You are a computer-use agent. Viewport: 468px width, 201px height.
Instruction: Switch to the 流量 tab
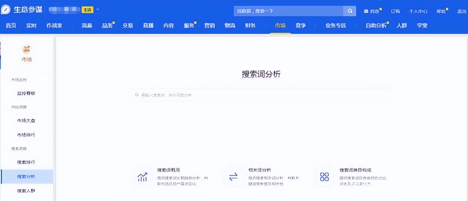[x=87, y=26]
